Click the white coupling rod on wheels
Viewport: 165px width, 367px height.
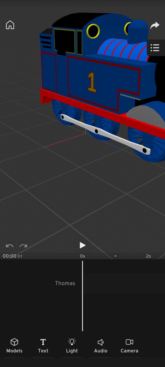coord(106,134)
